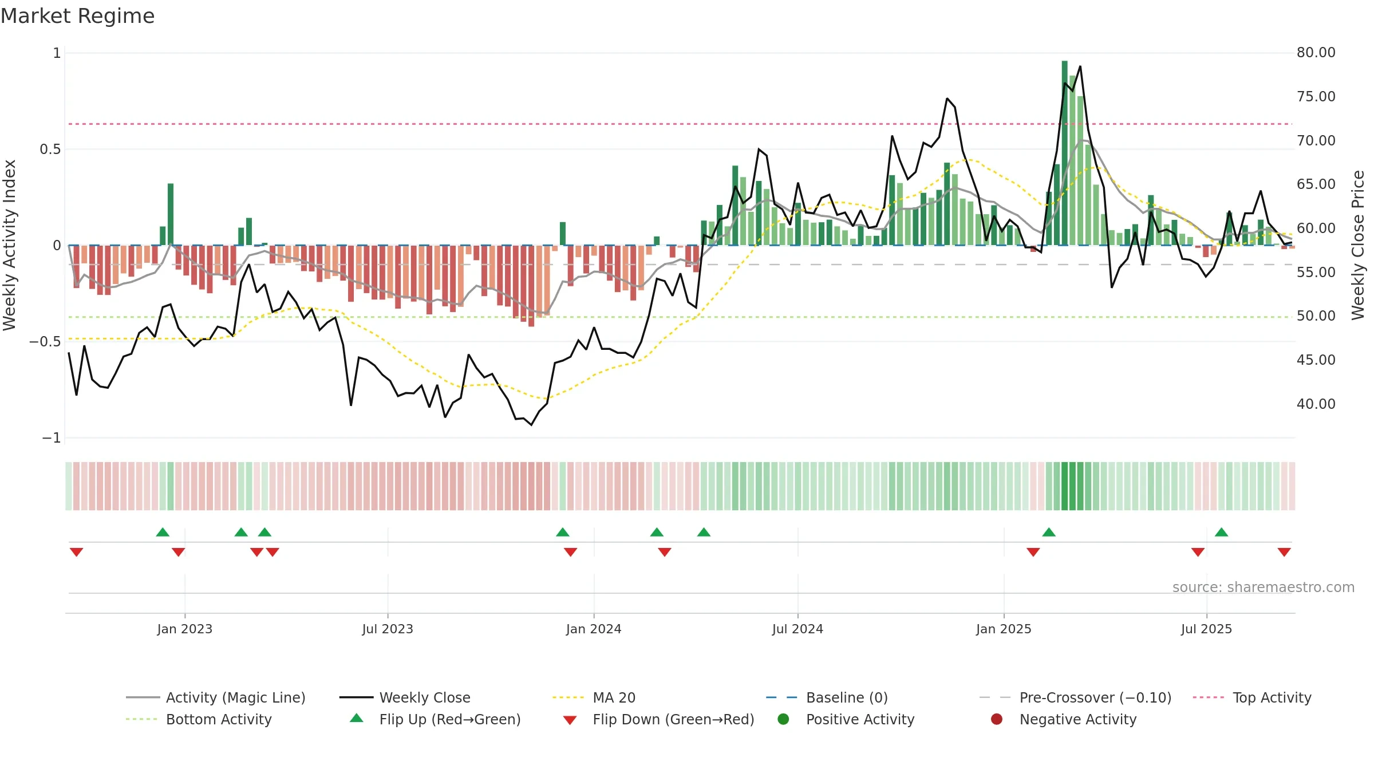Click the Weekly Close Price axis title
The image size is (1374, 773).
point(1358,245)
